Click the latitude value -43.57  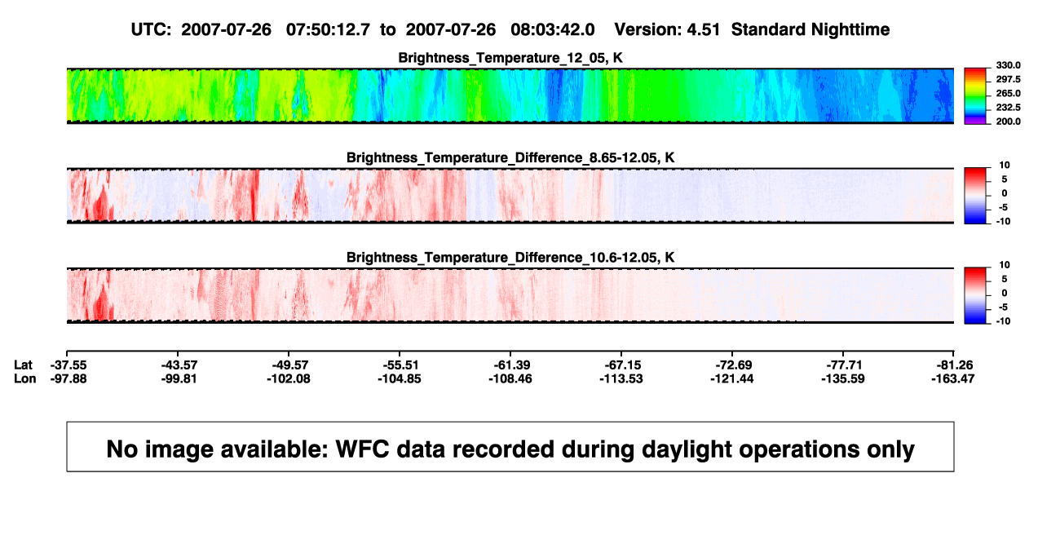[179, 365]
